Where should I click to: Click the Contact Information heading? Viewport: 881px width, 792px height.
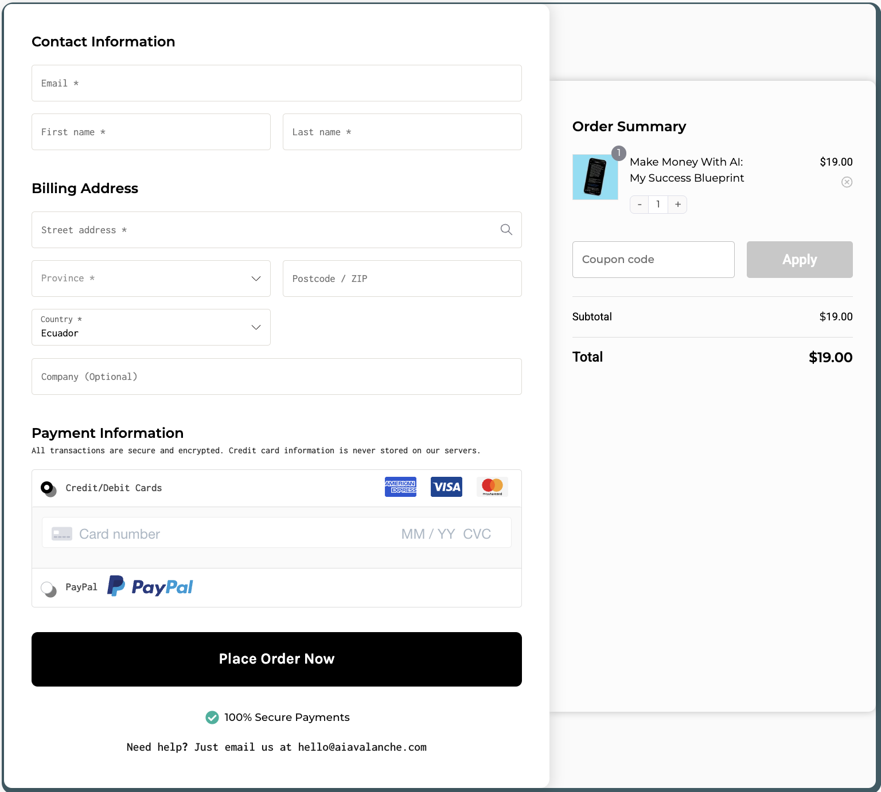click(x=103, y=42)
